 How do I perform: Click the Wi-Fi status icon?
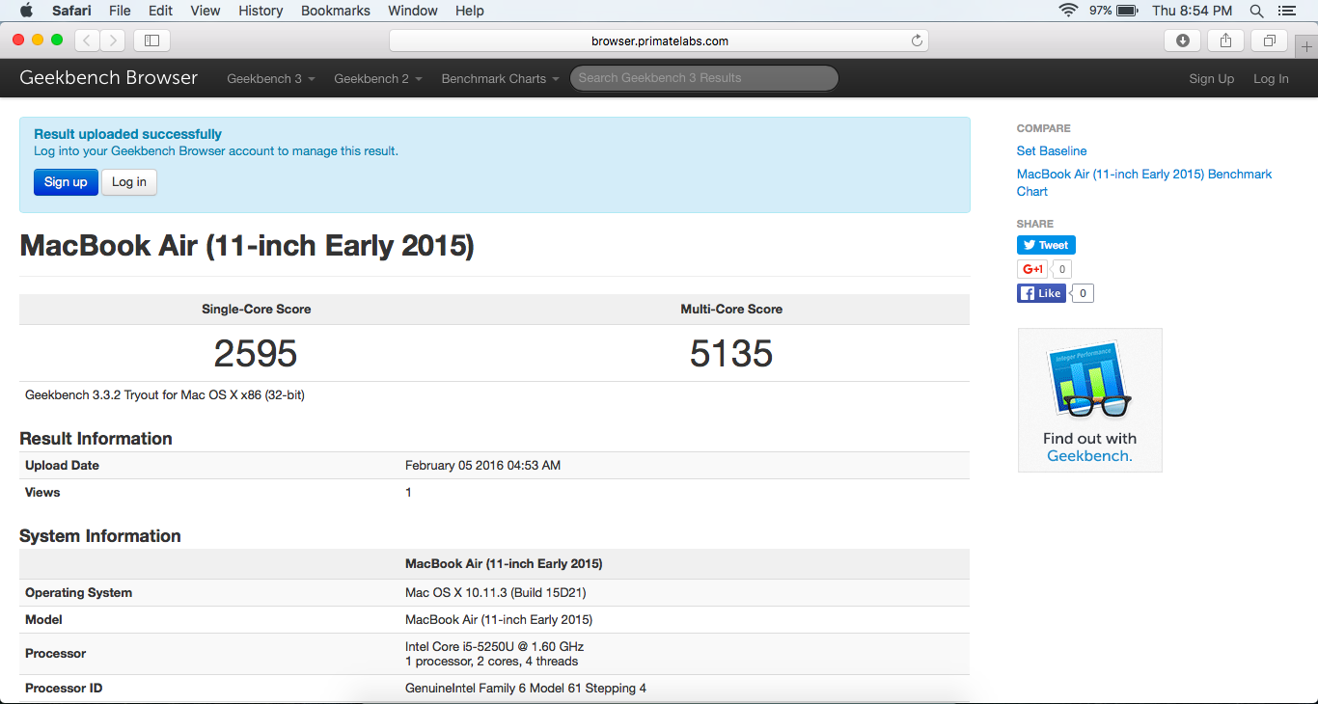click(1068, 11)
